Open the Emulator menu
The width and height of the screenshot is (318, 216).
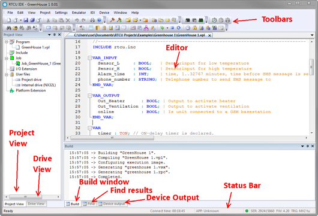pyautogui.click(x=79, y=13)
